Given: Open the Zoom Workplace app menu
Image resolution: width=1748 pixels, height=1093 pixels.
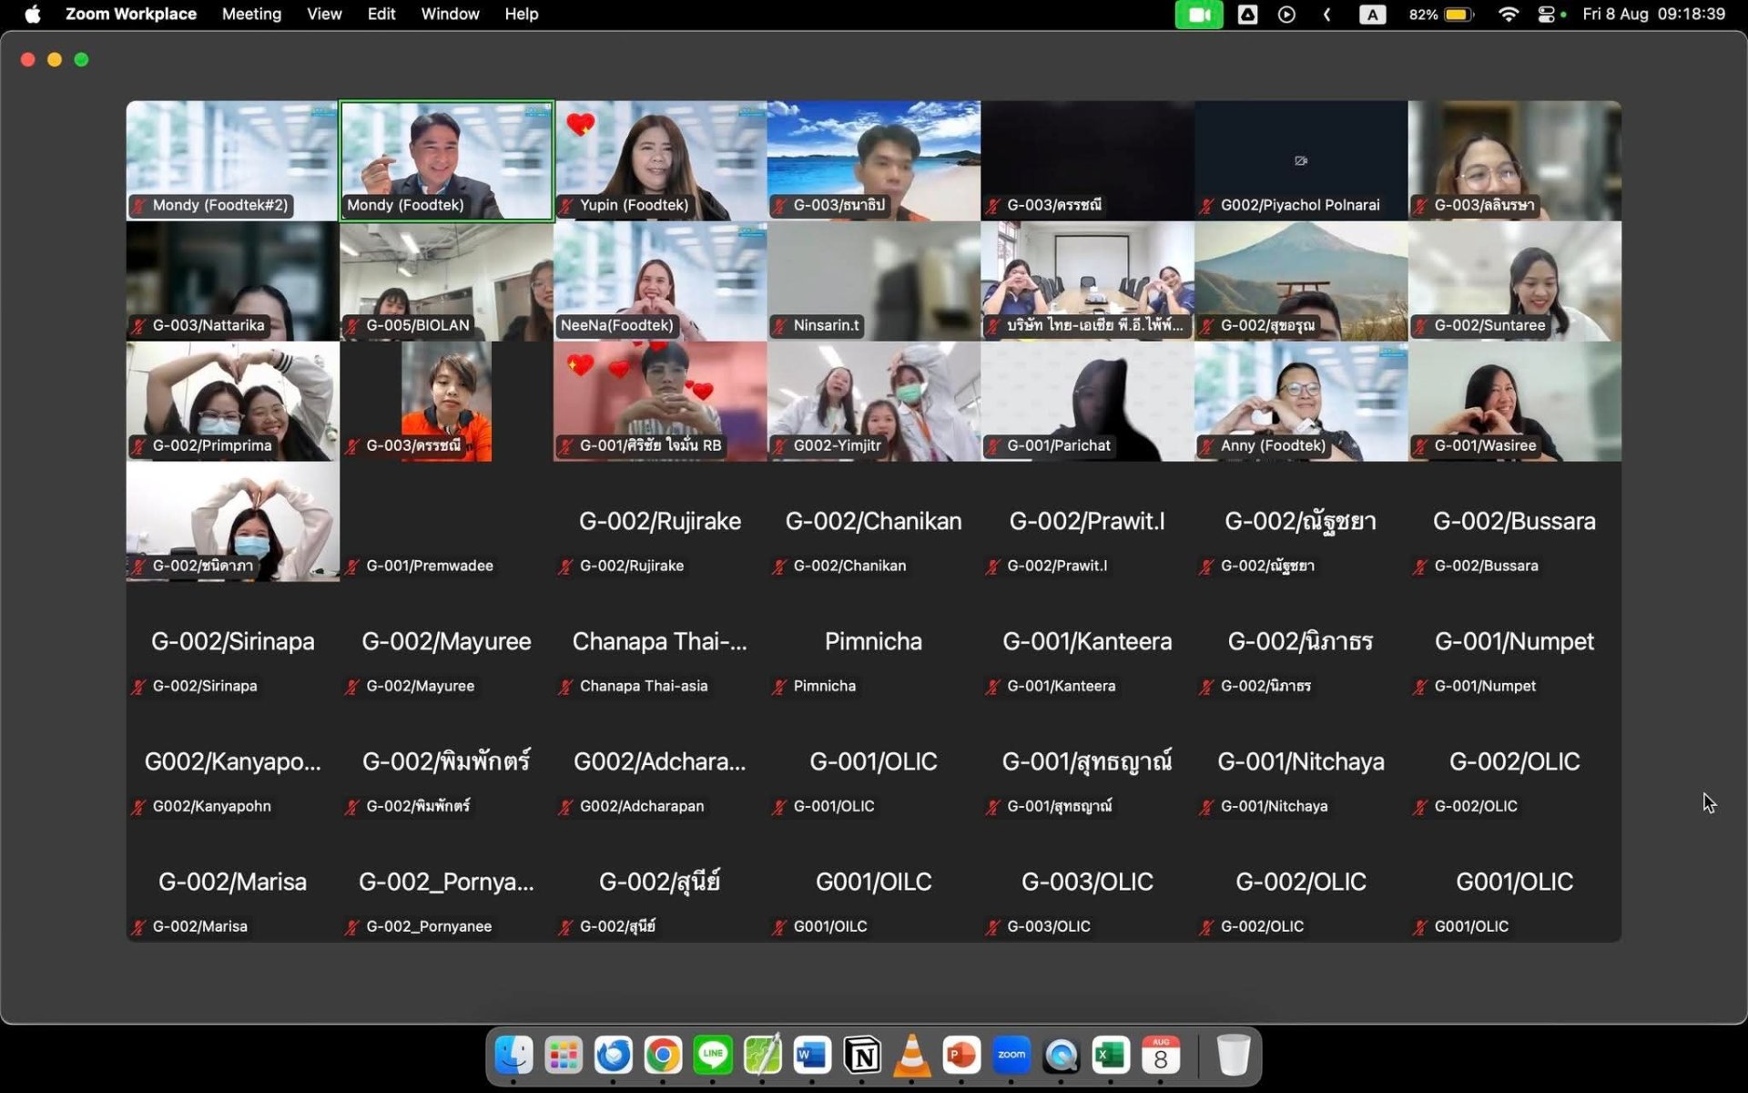Looking at the screenshot, I should [130, 15].
